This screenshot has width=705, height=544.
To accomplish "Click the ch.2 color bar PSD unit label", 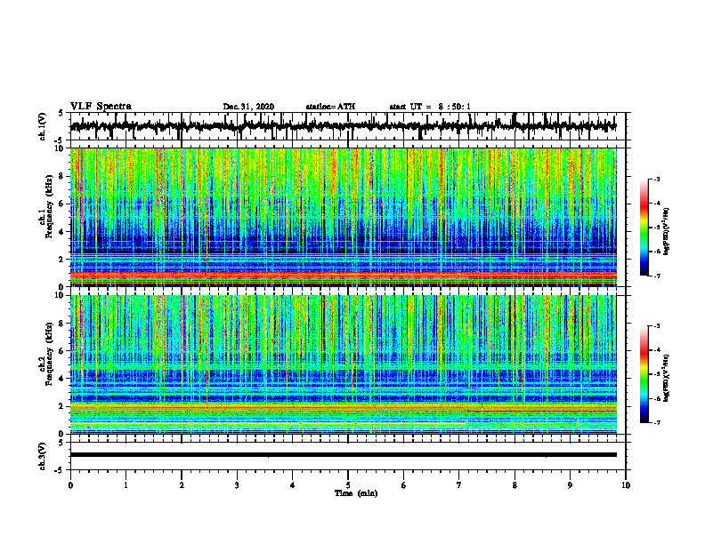I will coord(667,378).
